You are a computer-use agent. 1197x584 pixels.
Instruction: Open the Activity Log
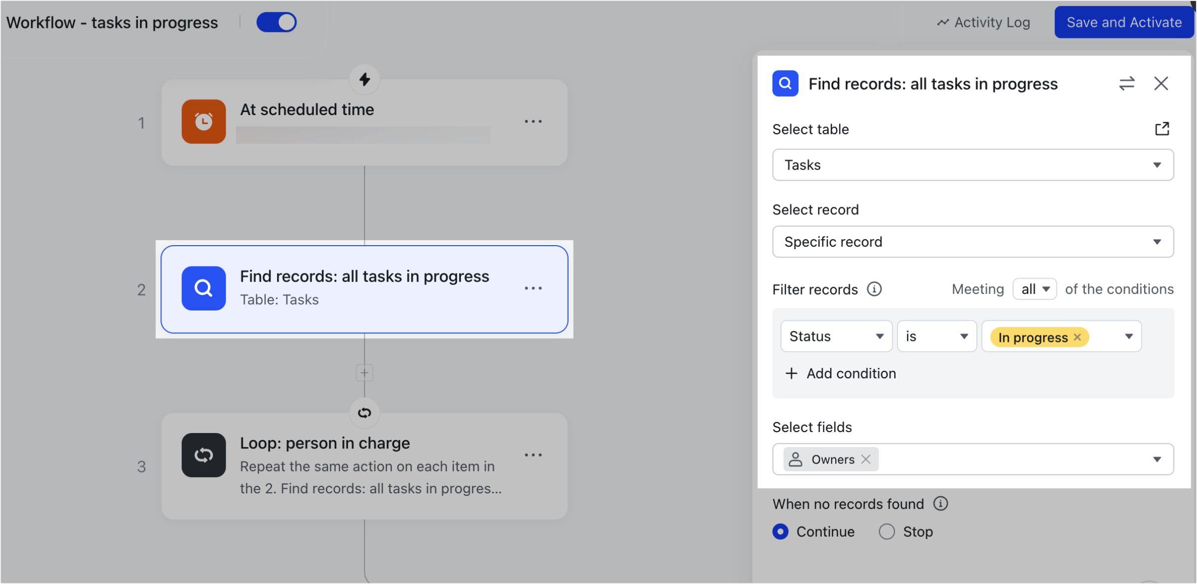click(x=983, y=22)
